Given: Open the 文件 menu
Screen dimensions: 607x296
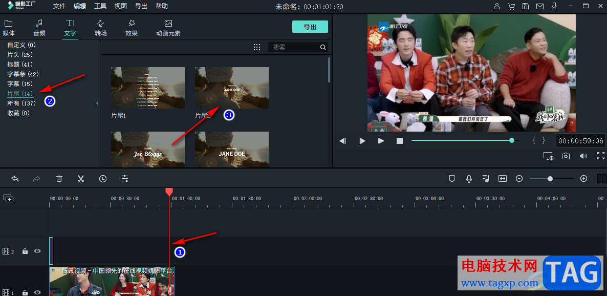Looking at the screenshot, I should pos(59,6).
